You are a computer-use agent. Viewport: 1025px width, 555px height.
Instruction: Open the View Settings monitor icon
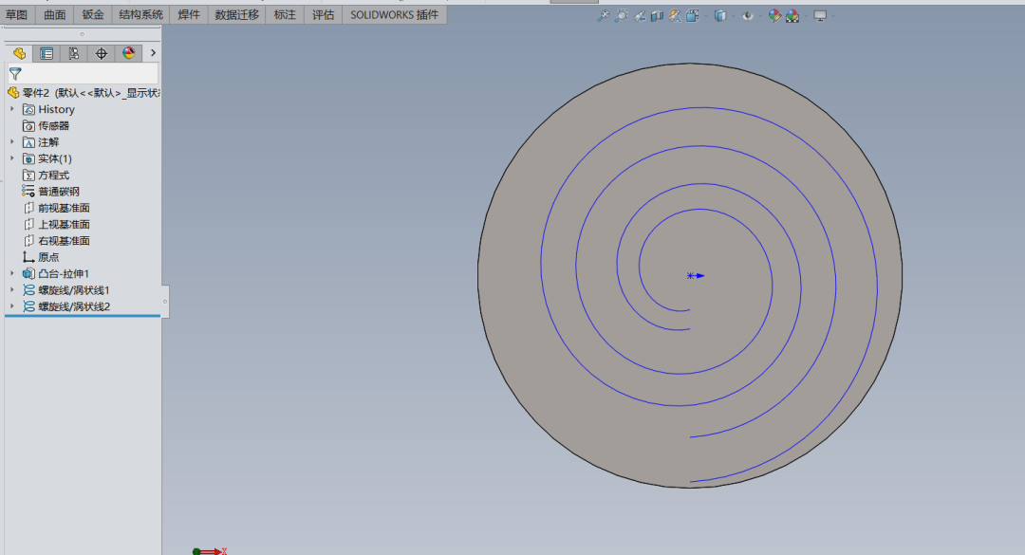[x=820, y=16]
